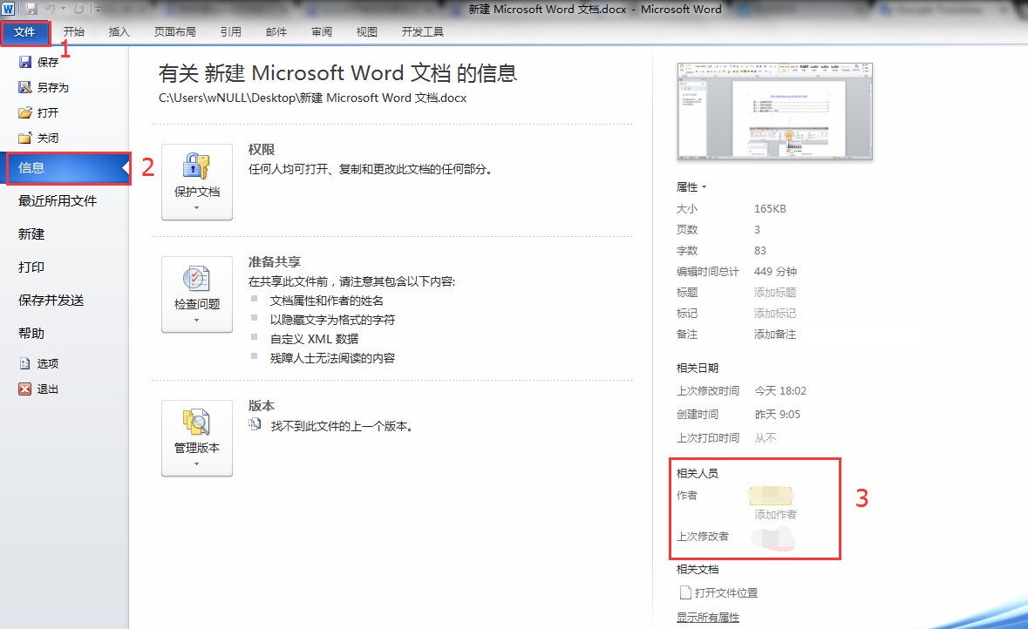Image resolution: width=1028 pixels, height=629 pixels.
Task: Click the 打开 folder icon
Action: pyautogui.click(x=25, y=112)
